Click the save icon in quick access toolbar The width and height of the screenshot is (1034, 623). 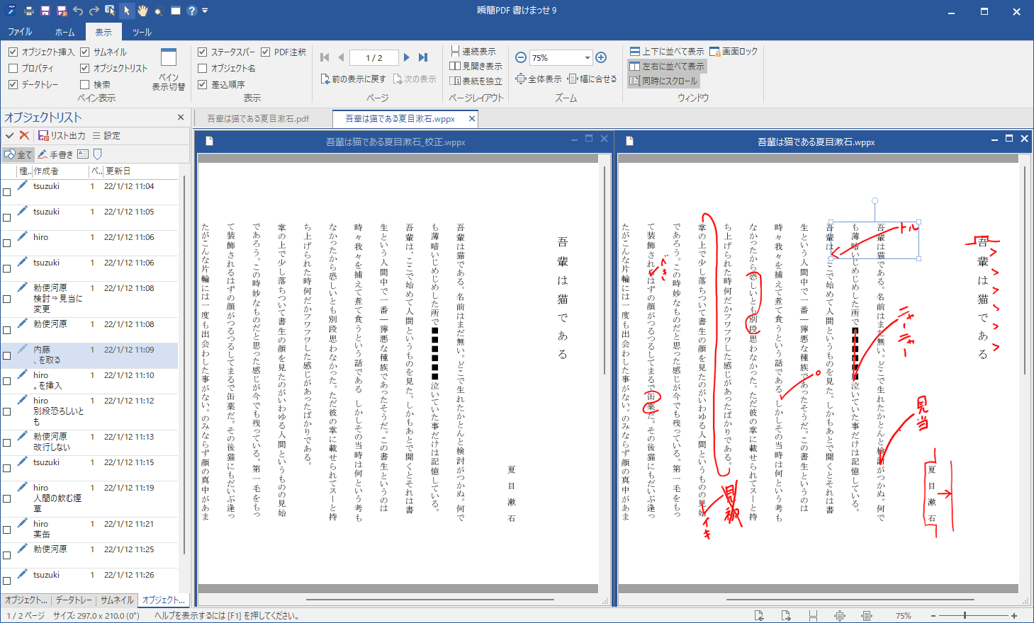45,11
